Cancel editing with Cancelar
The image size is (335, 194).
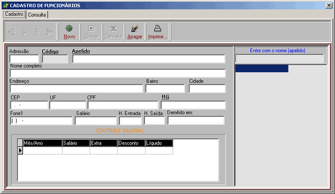114,32
